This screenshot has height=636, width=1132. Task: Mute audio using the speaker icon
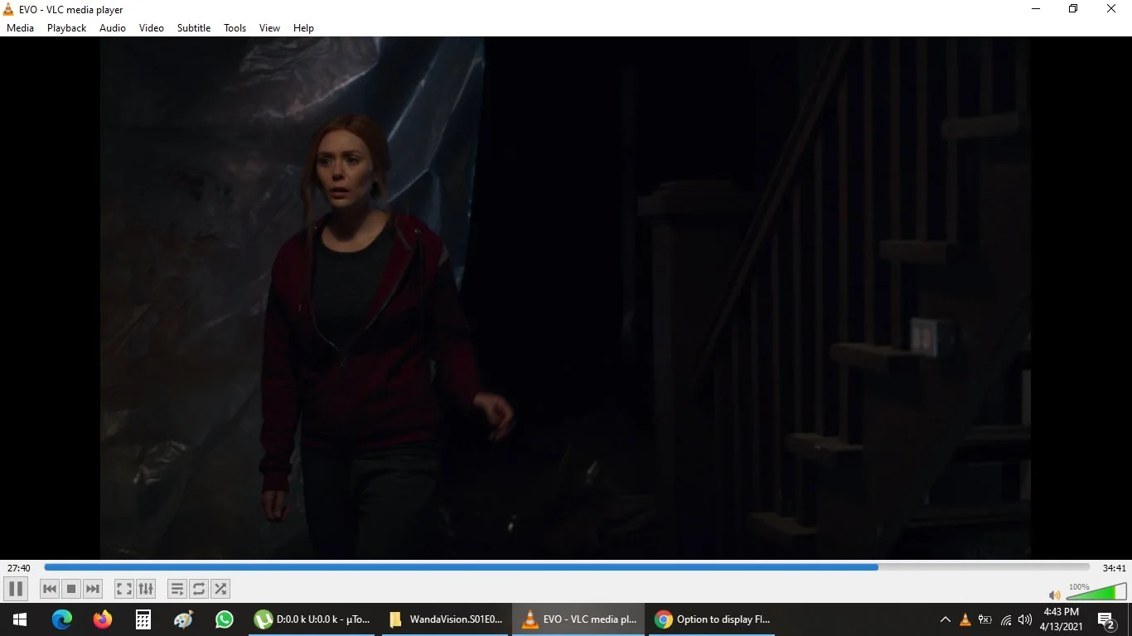tap(1054, 595)
